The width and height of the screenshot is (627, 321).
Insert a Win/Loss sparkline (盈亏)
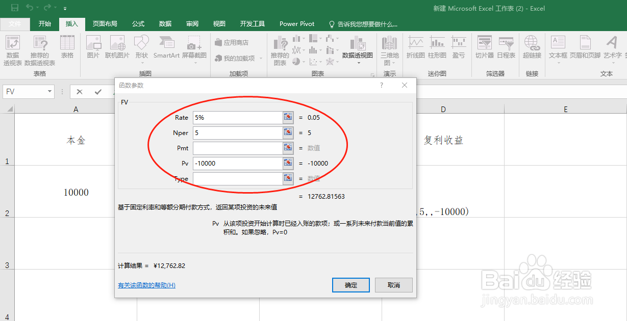(x=459, y=47)
